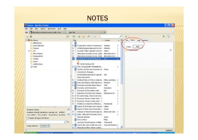The image size is (198, 140).
Task: Open the History menu
Action: coord(43,29)
